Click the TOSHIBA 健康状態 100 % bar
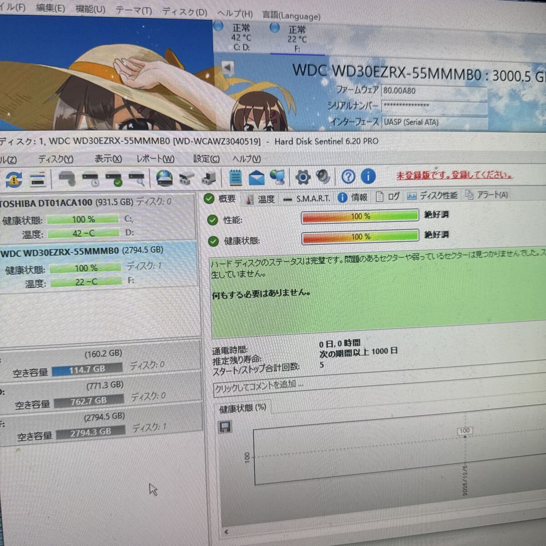546x546 pixels. pyautogui.click(x=83, y=220)
